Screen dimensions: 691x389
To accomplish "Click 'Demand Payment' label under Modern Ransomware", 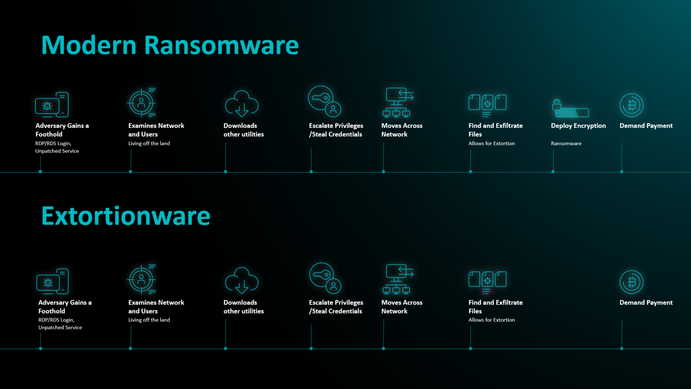I will tap(646, 126).
